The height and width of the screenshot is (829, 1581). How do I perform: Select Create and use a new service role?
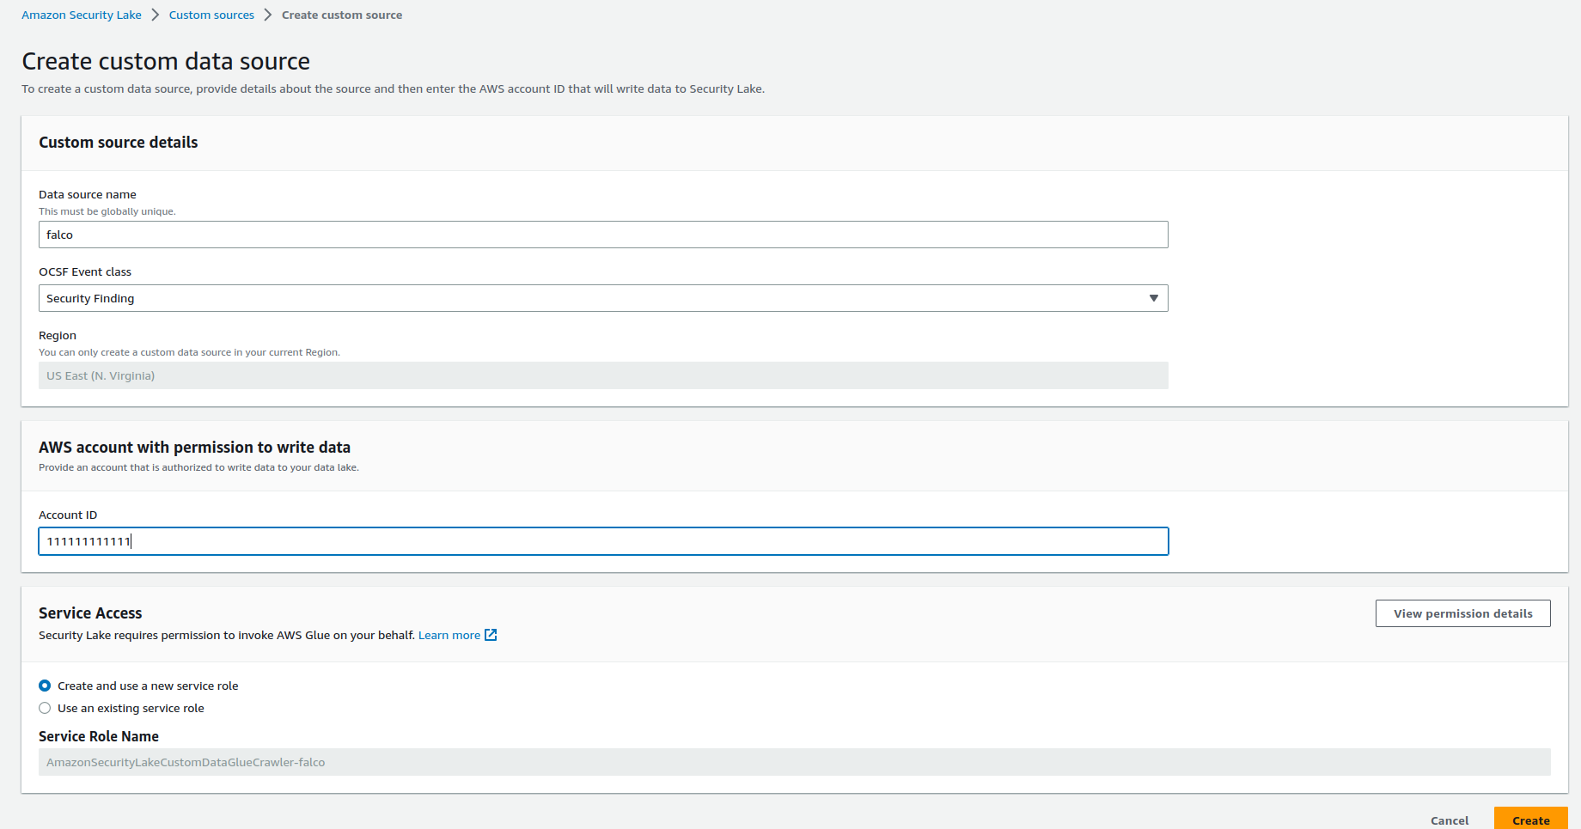pos(45,686)
